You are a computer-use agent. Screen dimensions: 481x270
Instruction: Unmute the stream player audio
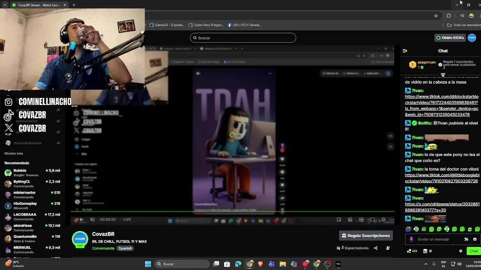(92, 219)
